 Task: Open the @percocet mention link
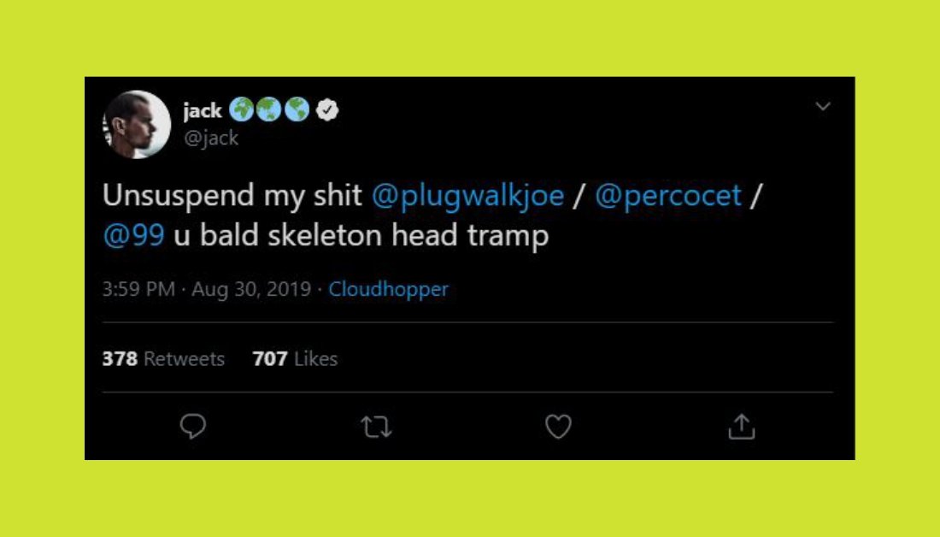click(668, 196)
